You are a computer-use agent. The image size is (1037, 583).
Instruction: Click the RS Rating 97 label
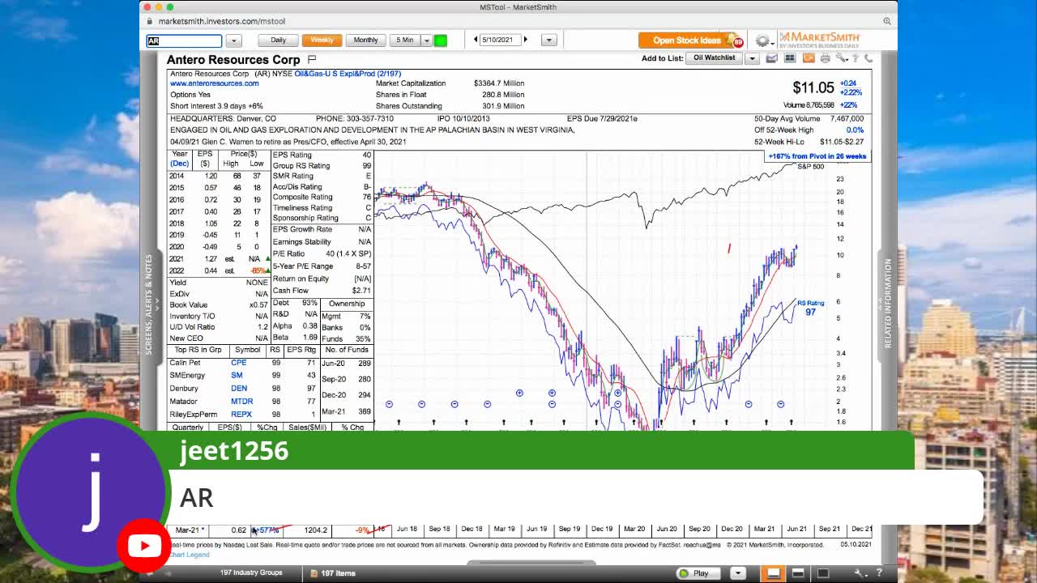coord(810,309)
